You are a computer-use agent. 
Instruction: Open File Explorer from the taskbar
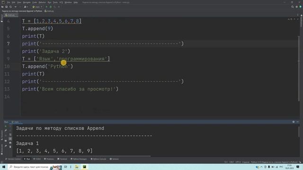pos(77,167)
